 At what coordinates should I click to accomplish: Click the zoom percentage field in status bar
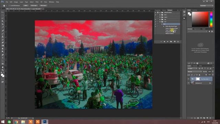(x=8, y=118)
